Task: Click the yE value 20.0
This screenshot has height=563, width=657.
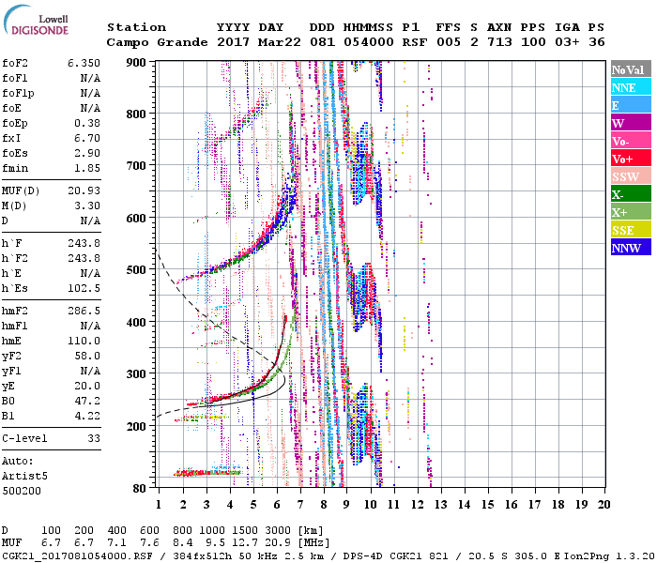Action: (x=87, y=387)
